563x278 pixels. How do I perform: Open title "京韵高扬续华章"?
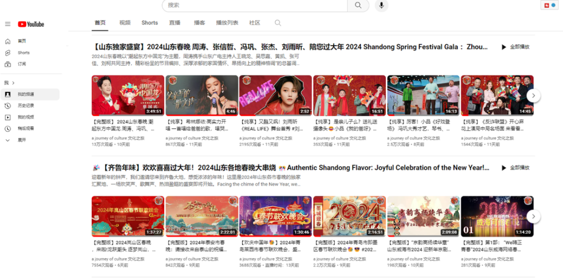[x=418, y=246]
